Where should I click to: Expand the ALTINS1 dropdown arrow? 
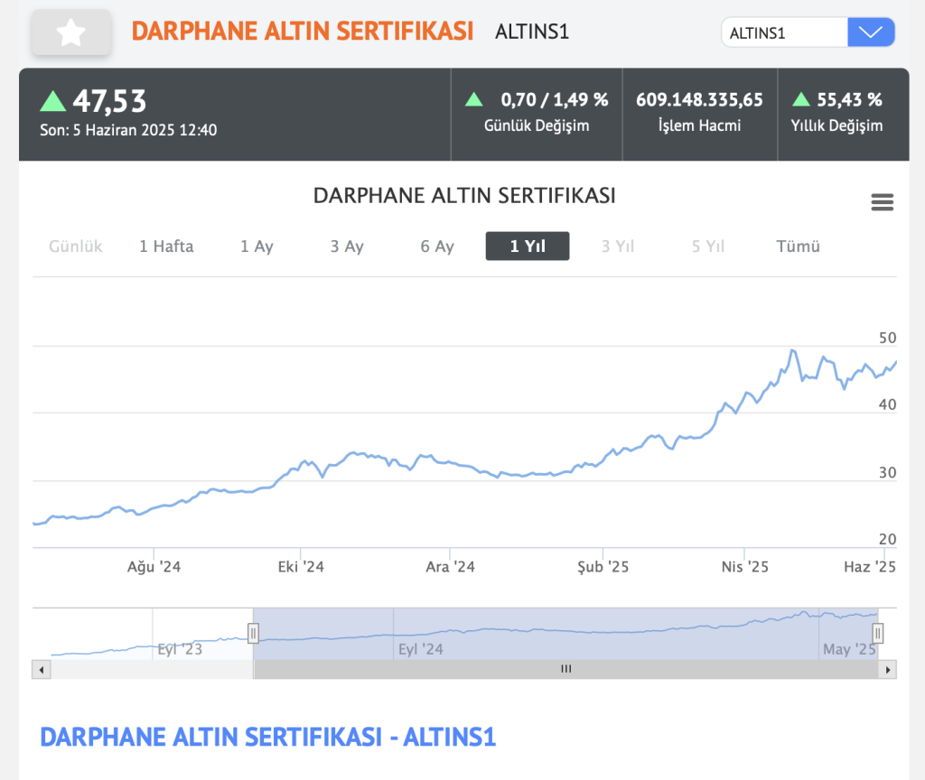[871, 32]
